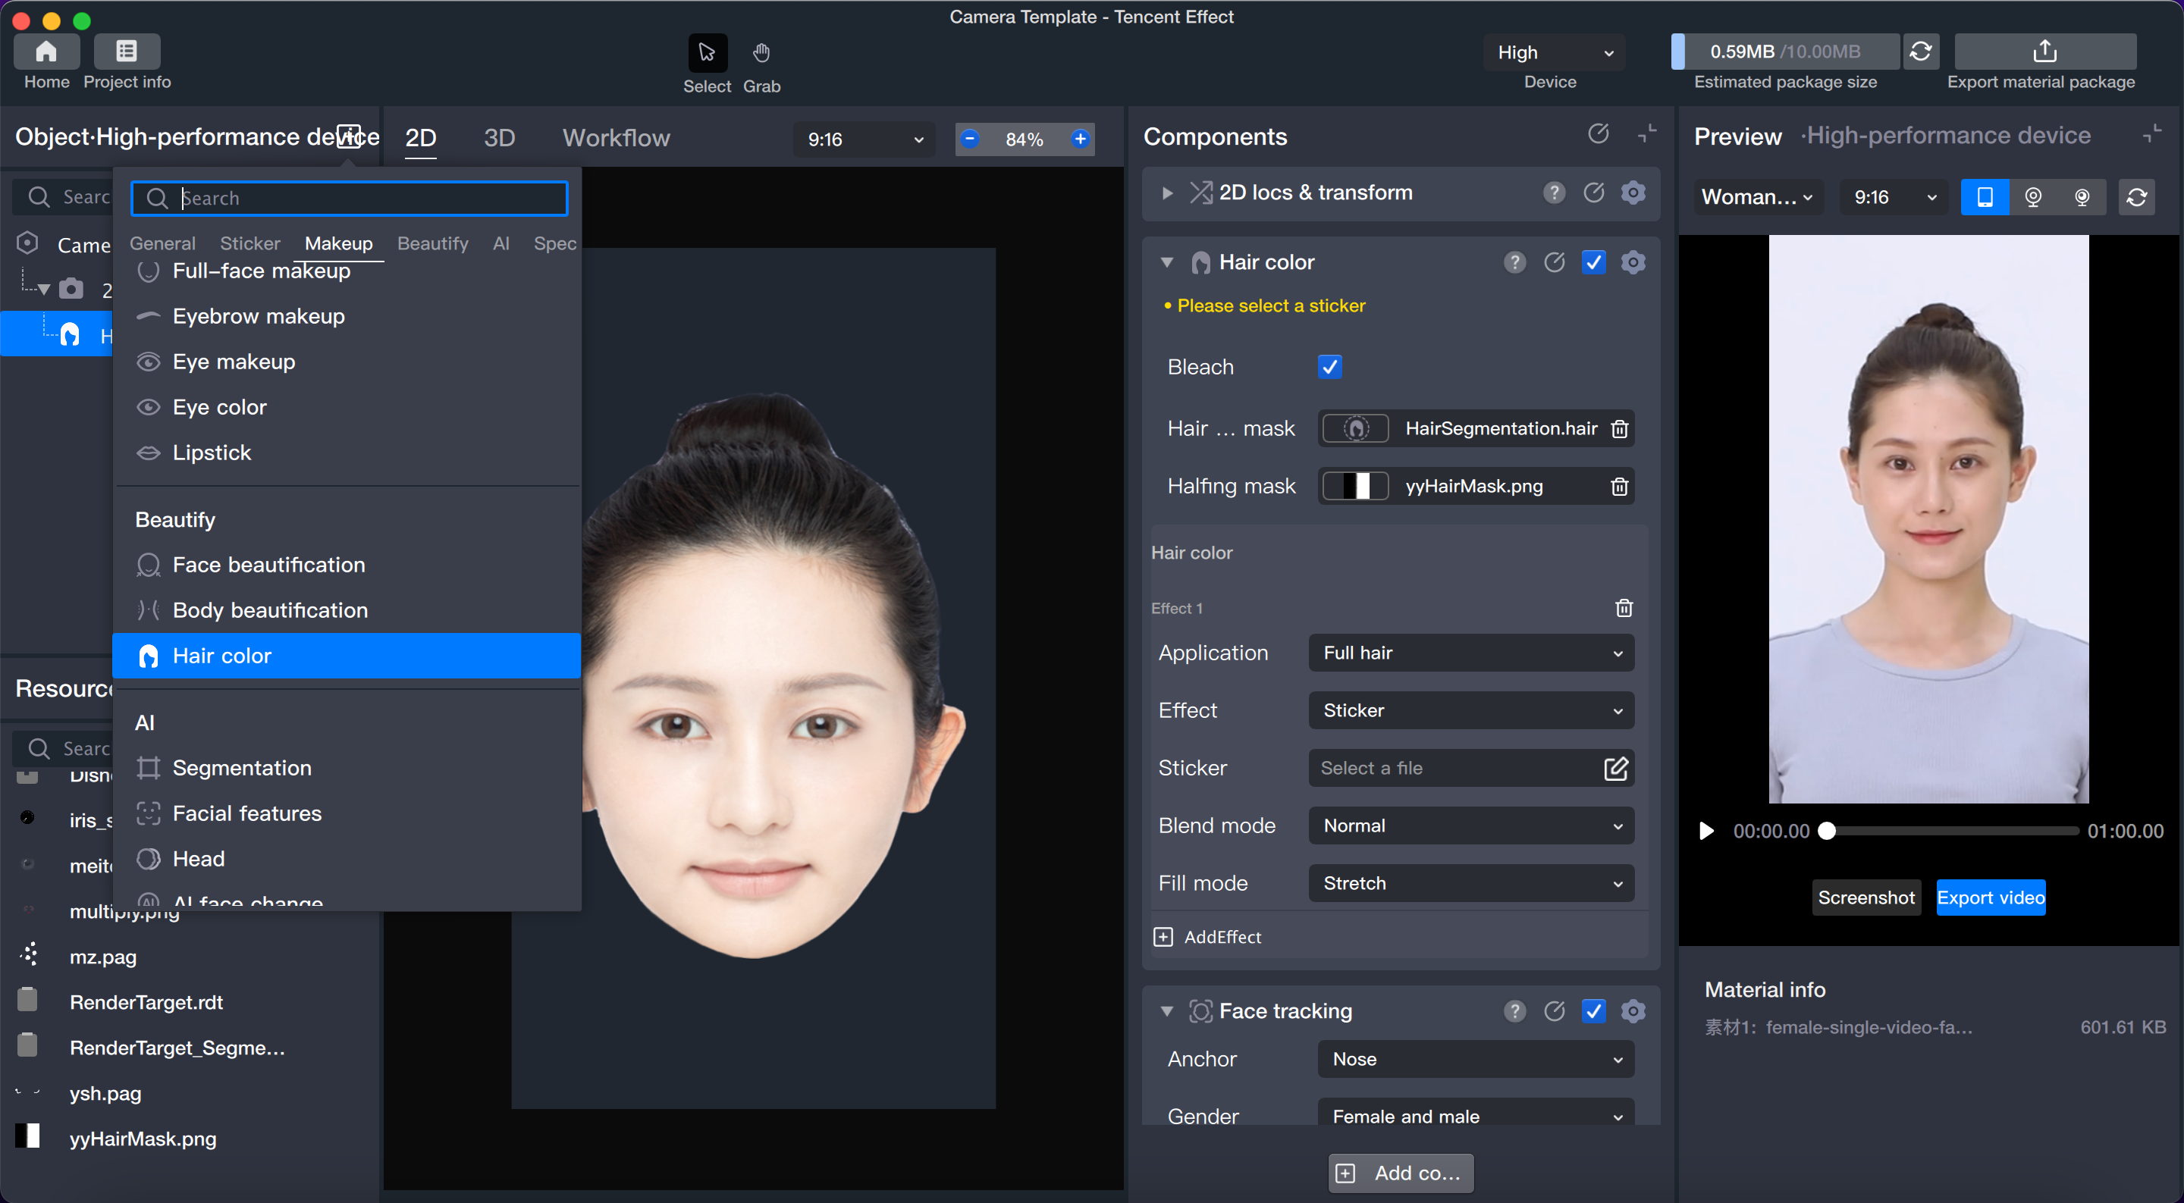Open the Blend mode dropdown

click(1471, 825)
